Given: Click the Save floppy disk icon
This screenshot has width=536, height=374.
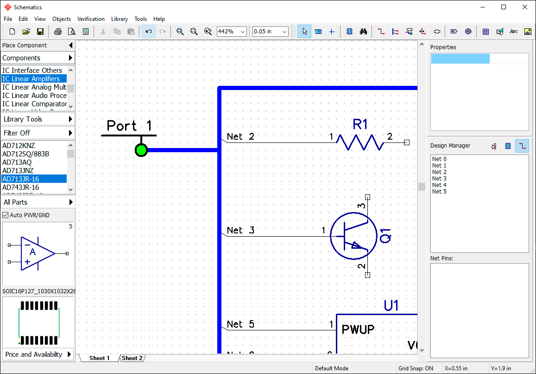Looking at the screenshot, I should pos(40,32).
